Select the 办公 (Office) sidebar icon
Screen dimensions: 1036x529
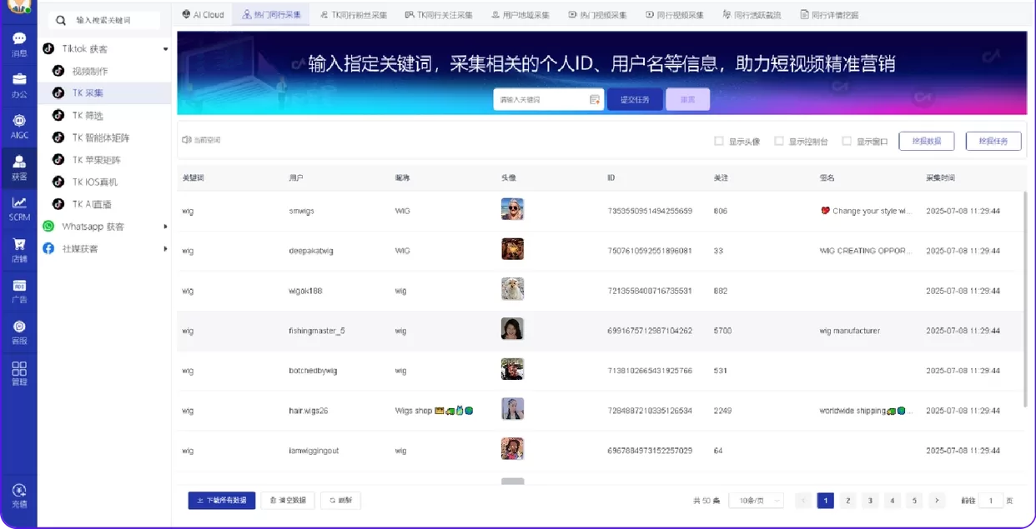(x=18, y=80)
